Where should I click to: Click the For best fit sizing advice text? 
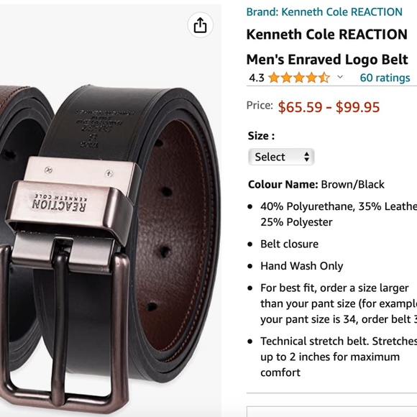click(x=339, y=303)
